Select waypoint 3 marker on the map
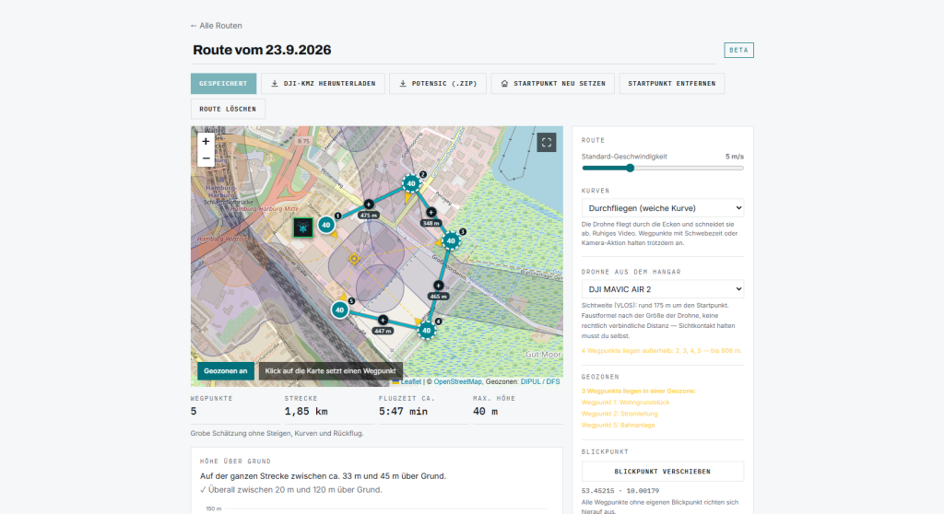The width and height of the screenshot is (944, 514). click(450, 240)
